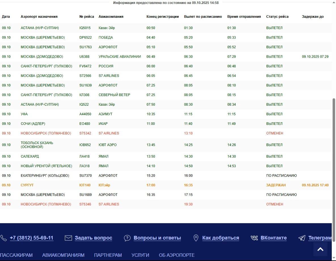This screenshot has width=336, height=261.
Task: Click the map pin location icon
Action: pyautogui.click(x=196, y=238)
